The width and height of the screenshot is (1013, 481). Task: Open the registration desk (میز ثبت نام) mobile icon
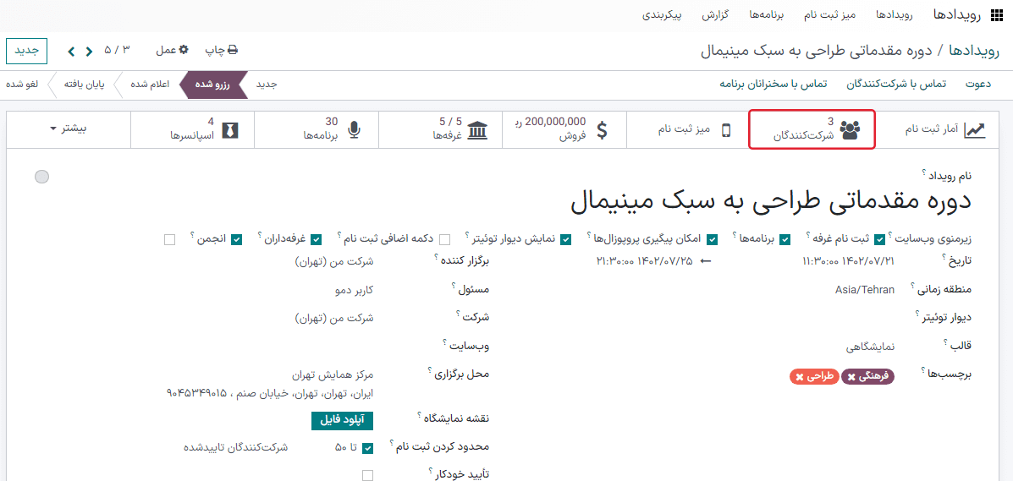(725, 129)
